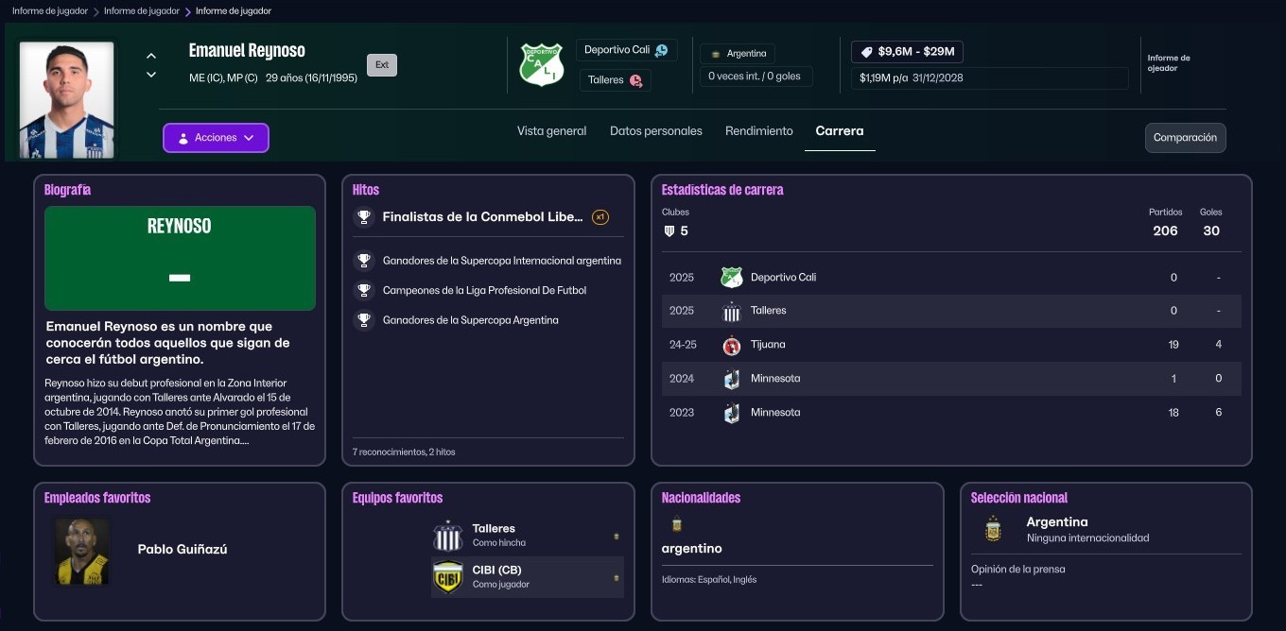This screenshot has height=631, width=1286.
Task: Click the price tag icon in value box
Action: [866, 52]
